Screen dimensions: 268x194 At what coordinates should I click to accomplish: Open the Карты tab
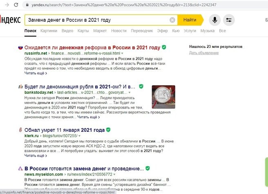click(x=83, y=31)
